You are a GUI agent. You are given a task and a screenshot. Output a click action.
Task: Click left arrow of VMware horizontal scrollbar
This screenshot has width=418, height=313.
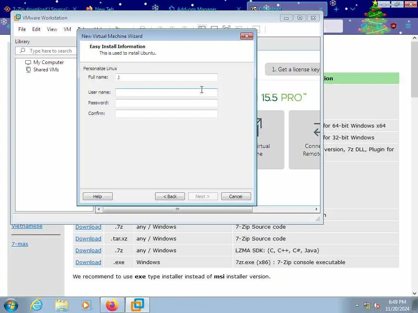pos(99,209)
